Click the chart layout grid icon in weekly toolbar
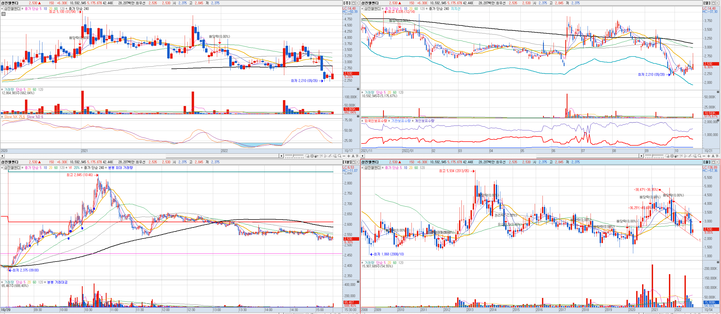 coord(308,156)
